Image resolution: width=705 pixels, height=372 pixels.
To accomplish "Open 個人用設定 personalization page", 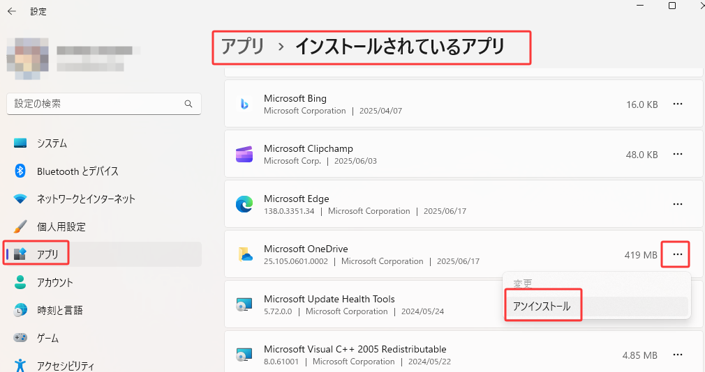I will click(x=104, y=226).
